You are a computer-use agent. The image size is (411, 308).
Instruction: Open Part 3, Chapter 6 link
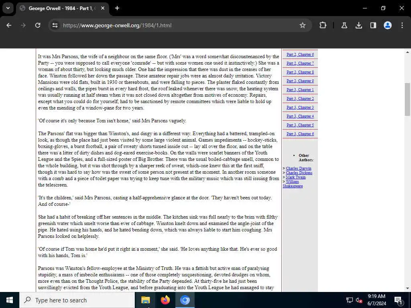[300, 134]
